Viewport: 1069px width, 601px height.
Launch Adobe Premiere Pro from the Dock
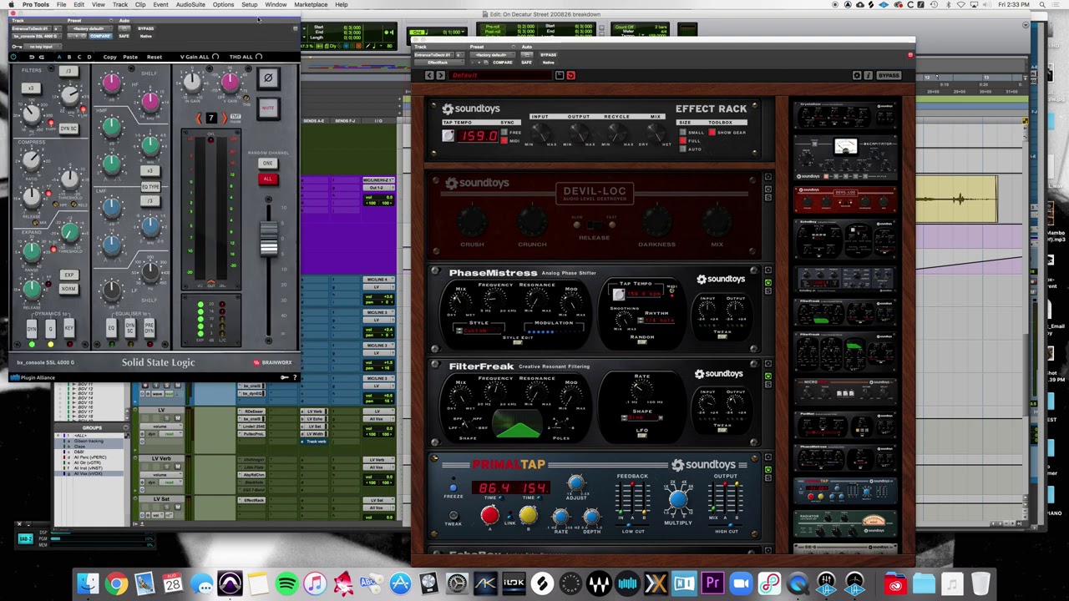tap(712, 583)
